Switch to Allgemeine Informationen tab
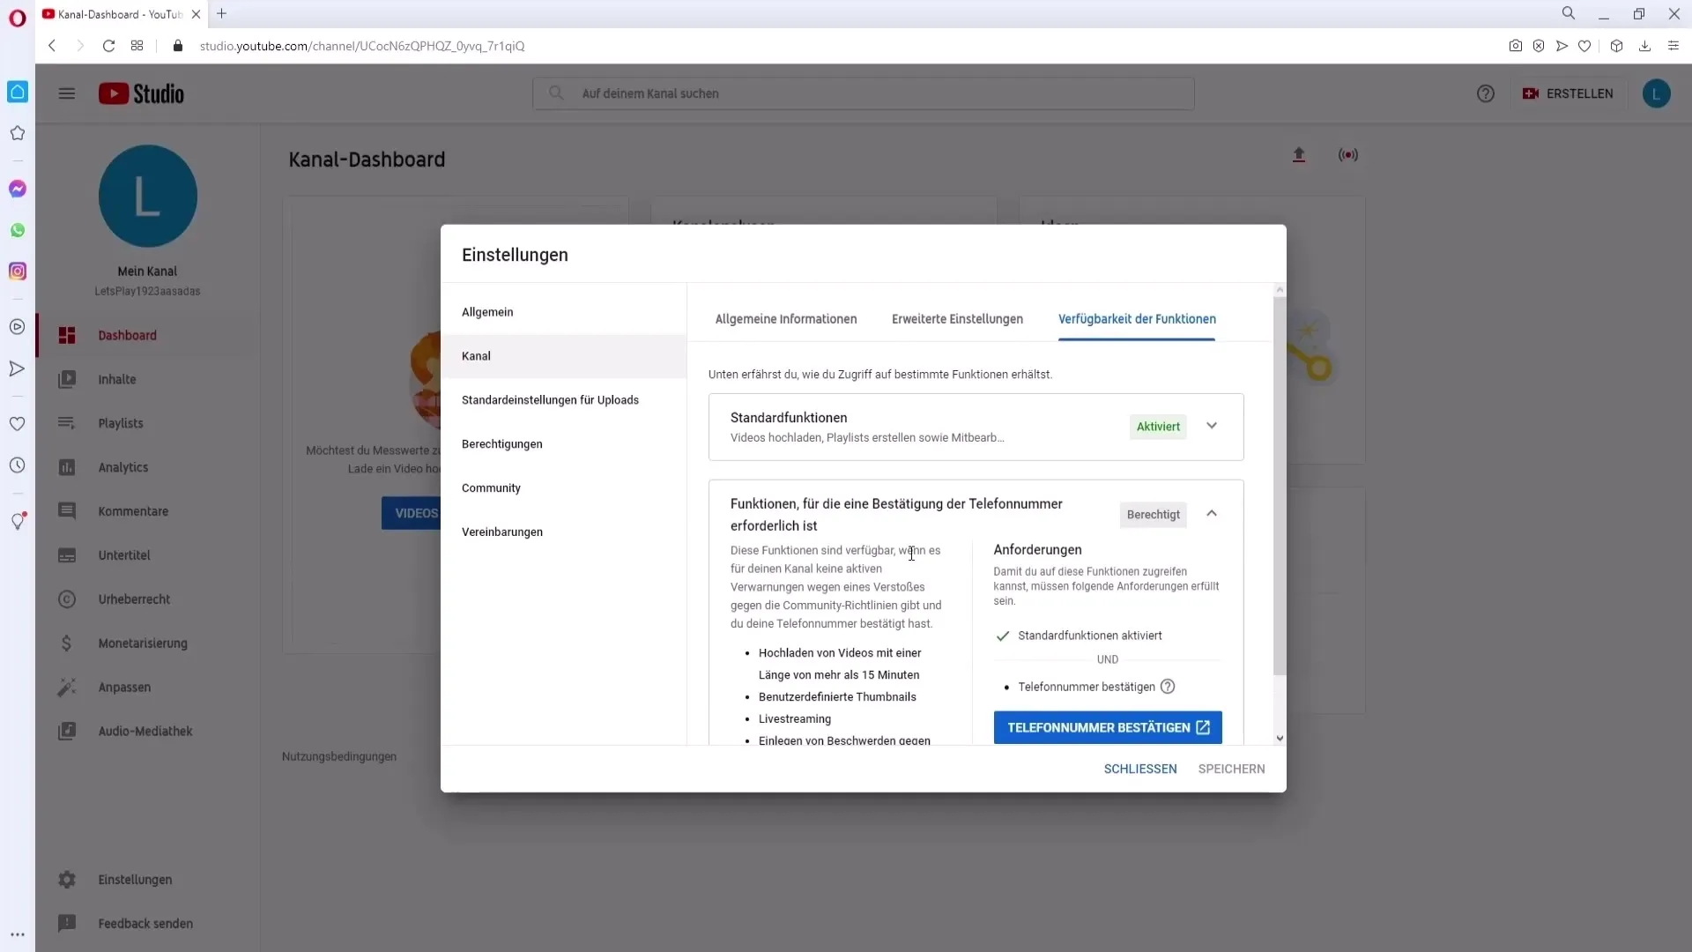 (x=785, y=318)
